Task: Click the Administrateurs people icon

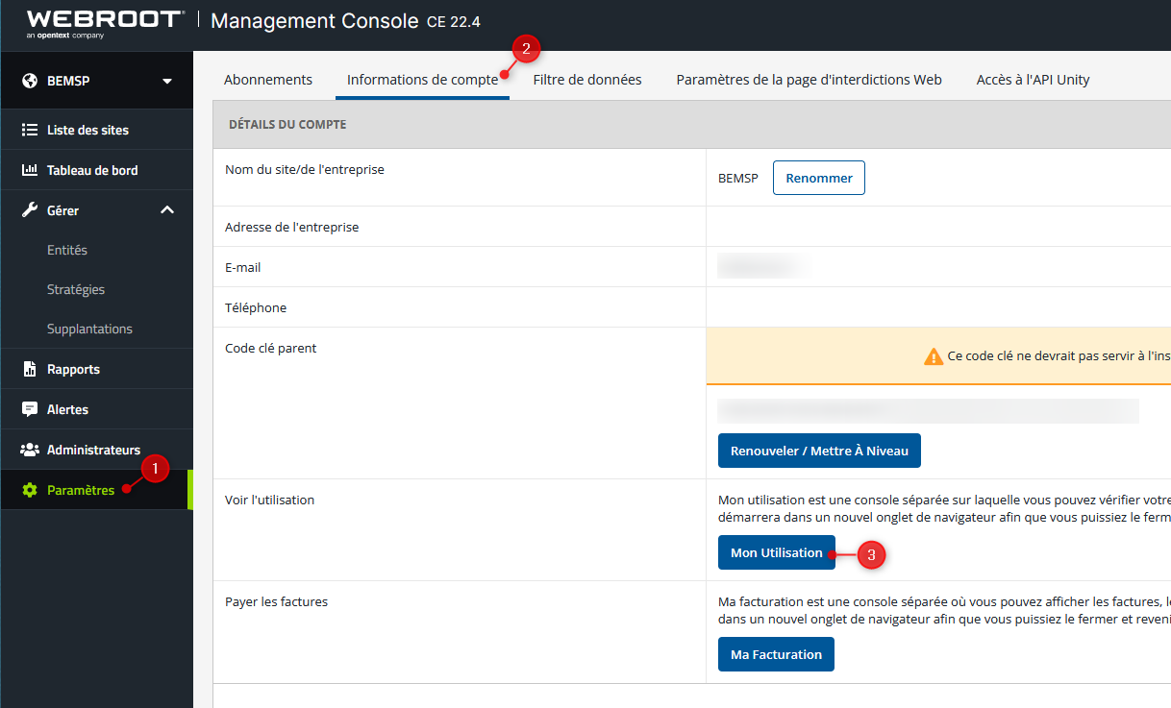Action: tap(30, 450)
